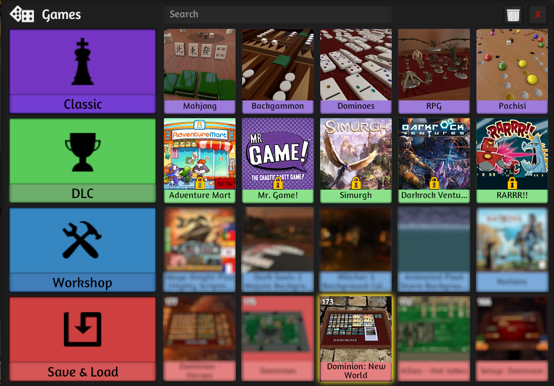This screenshot has width=554, height=386.
Task: Open the Workshop category
Action: [83, 250]
